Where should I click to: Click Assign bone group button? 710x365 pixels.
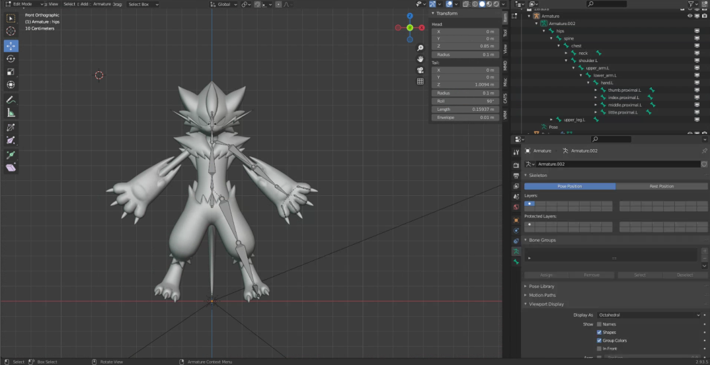click(x=547, y=275)
